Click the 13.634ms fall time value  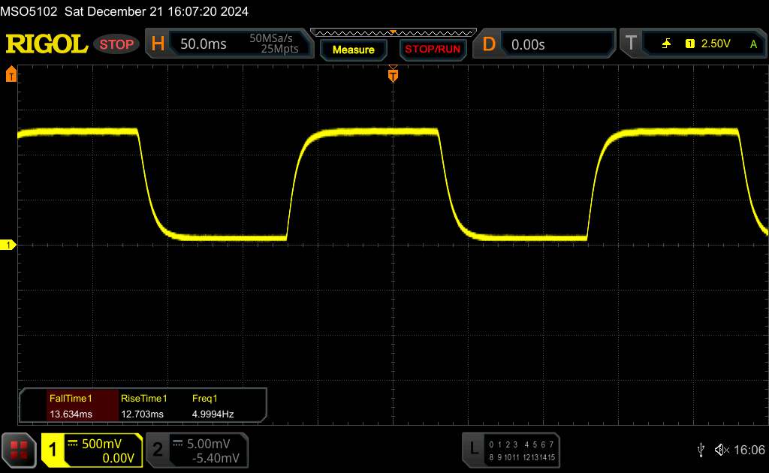tap(71, 414)
